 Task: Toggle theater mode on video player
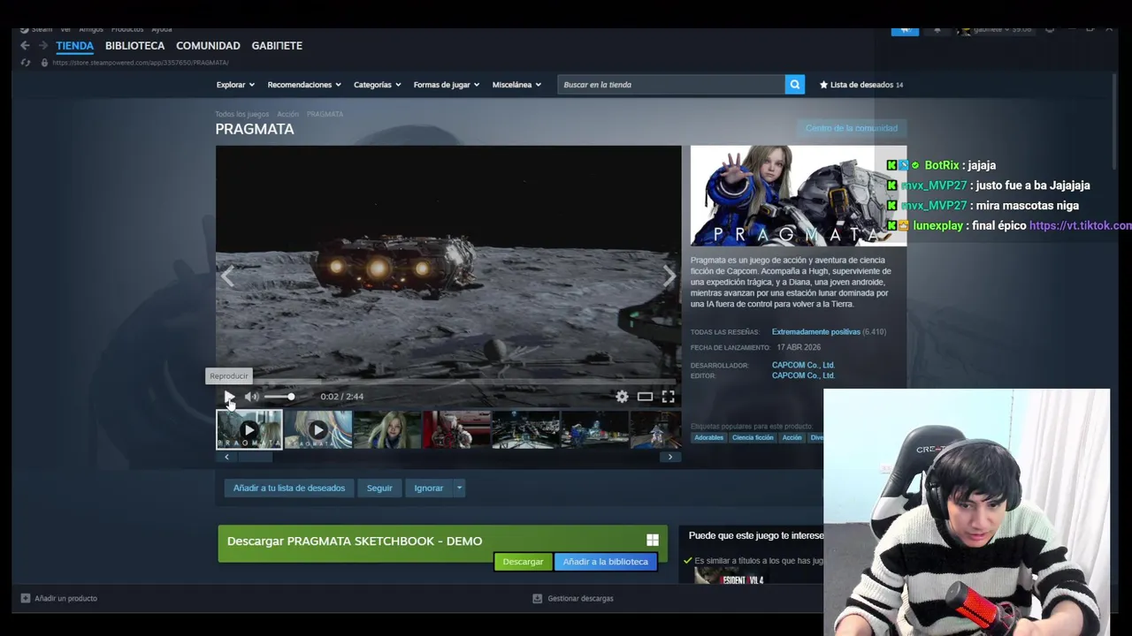coord(645,397)
